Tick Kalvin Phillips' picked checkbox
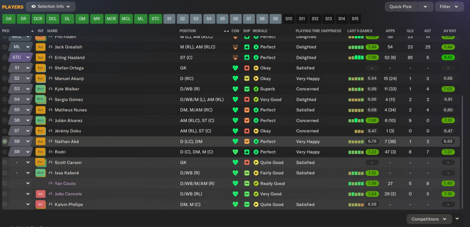Screen dimensions: 470x227 tap(5, 204)
